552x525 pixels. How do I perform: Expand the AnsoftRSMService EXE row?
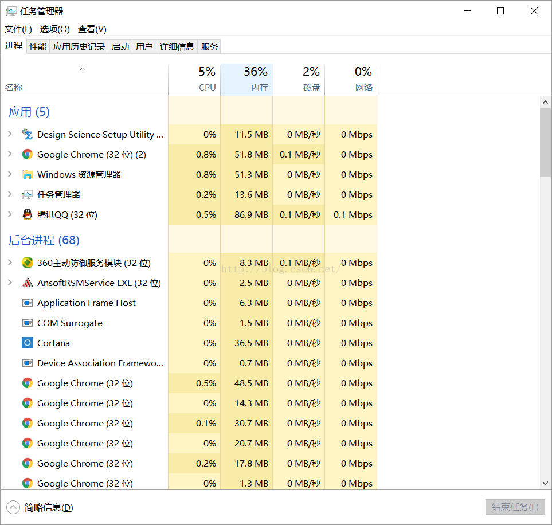point(10,283)
